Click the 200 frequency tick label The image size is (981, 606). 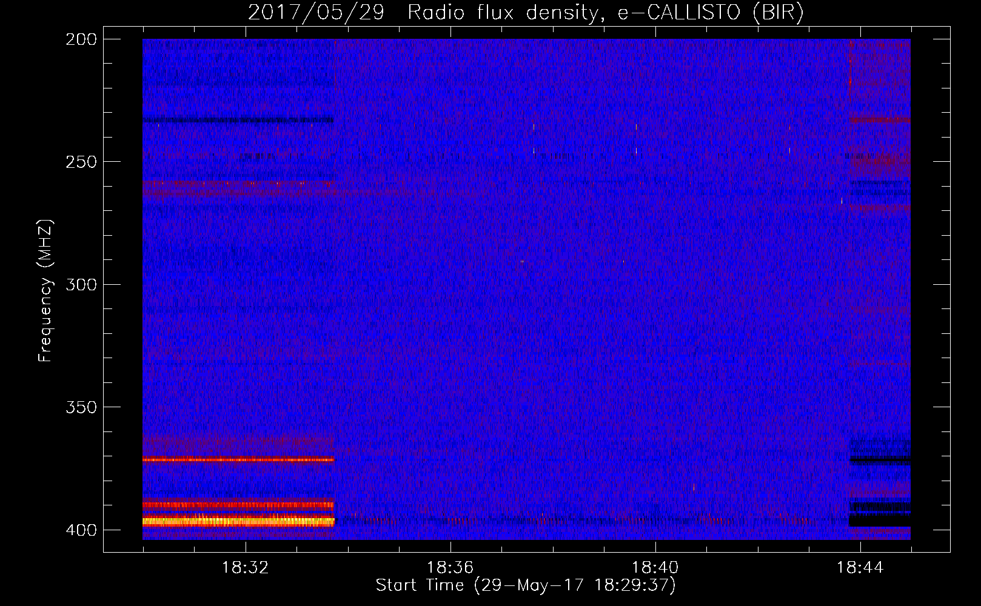81,39
